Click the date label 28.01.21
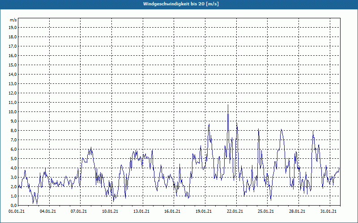Viewport: 358px width, 223px height. tap(297, 211)
